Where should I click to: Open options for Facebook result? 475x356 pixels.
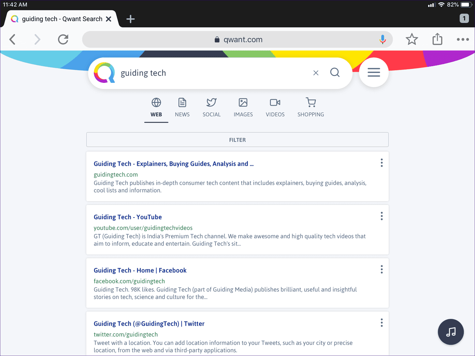pos(382,269)
